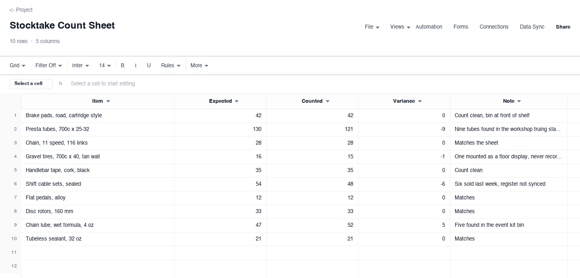The image size is (580, 278).
Task: Select Variance value 5 for Chain lube
Action: pos(404,225)
